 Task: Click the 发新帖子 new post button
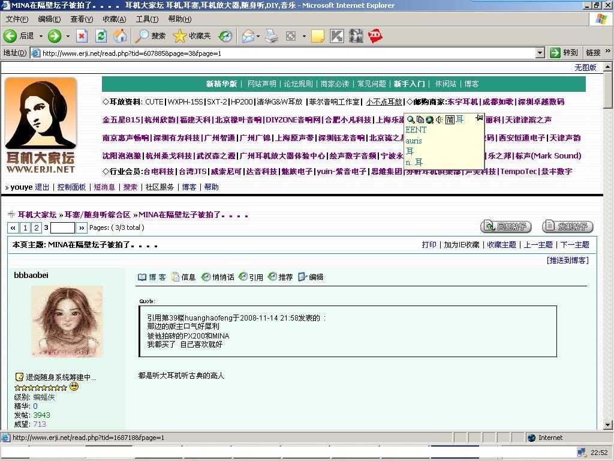tap(568, 226)
